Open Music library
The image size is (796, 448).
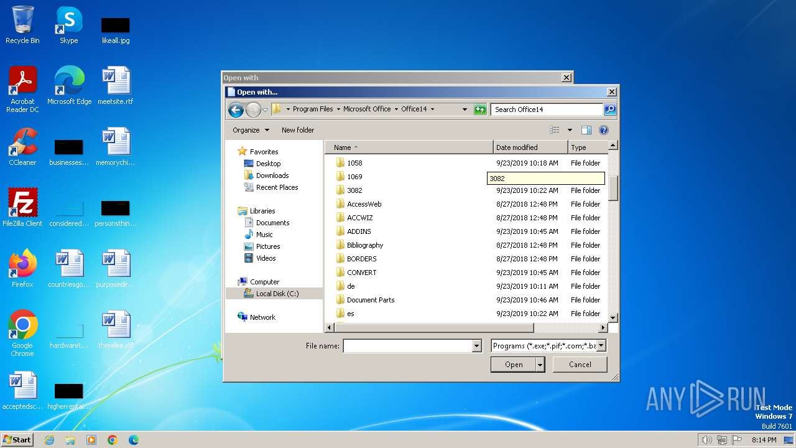264,235
